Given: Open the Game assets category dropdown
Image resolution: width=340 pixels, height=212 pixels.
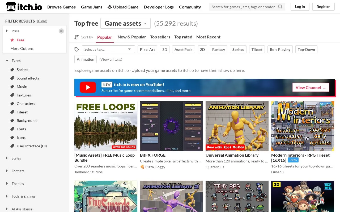Looking at the screenshot, I should [x=125, y=23].
